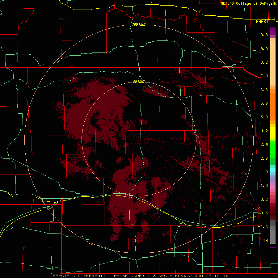Click the -1.3 value on color scale
The image size is (278, 278).
pyautogui.click(x=263, y=227)
